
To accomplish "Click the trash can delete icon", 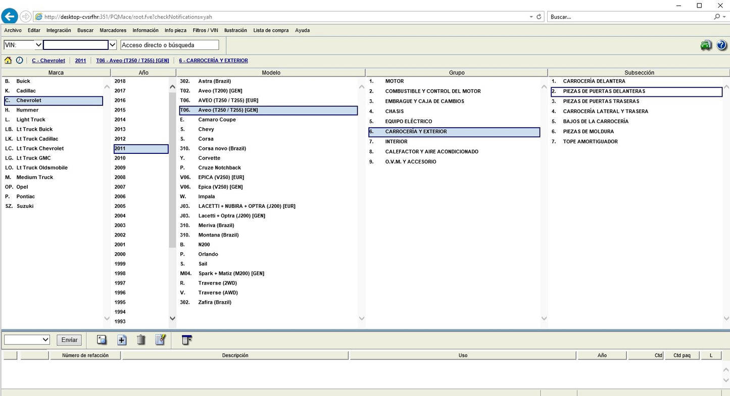I will [141, 340].
